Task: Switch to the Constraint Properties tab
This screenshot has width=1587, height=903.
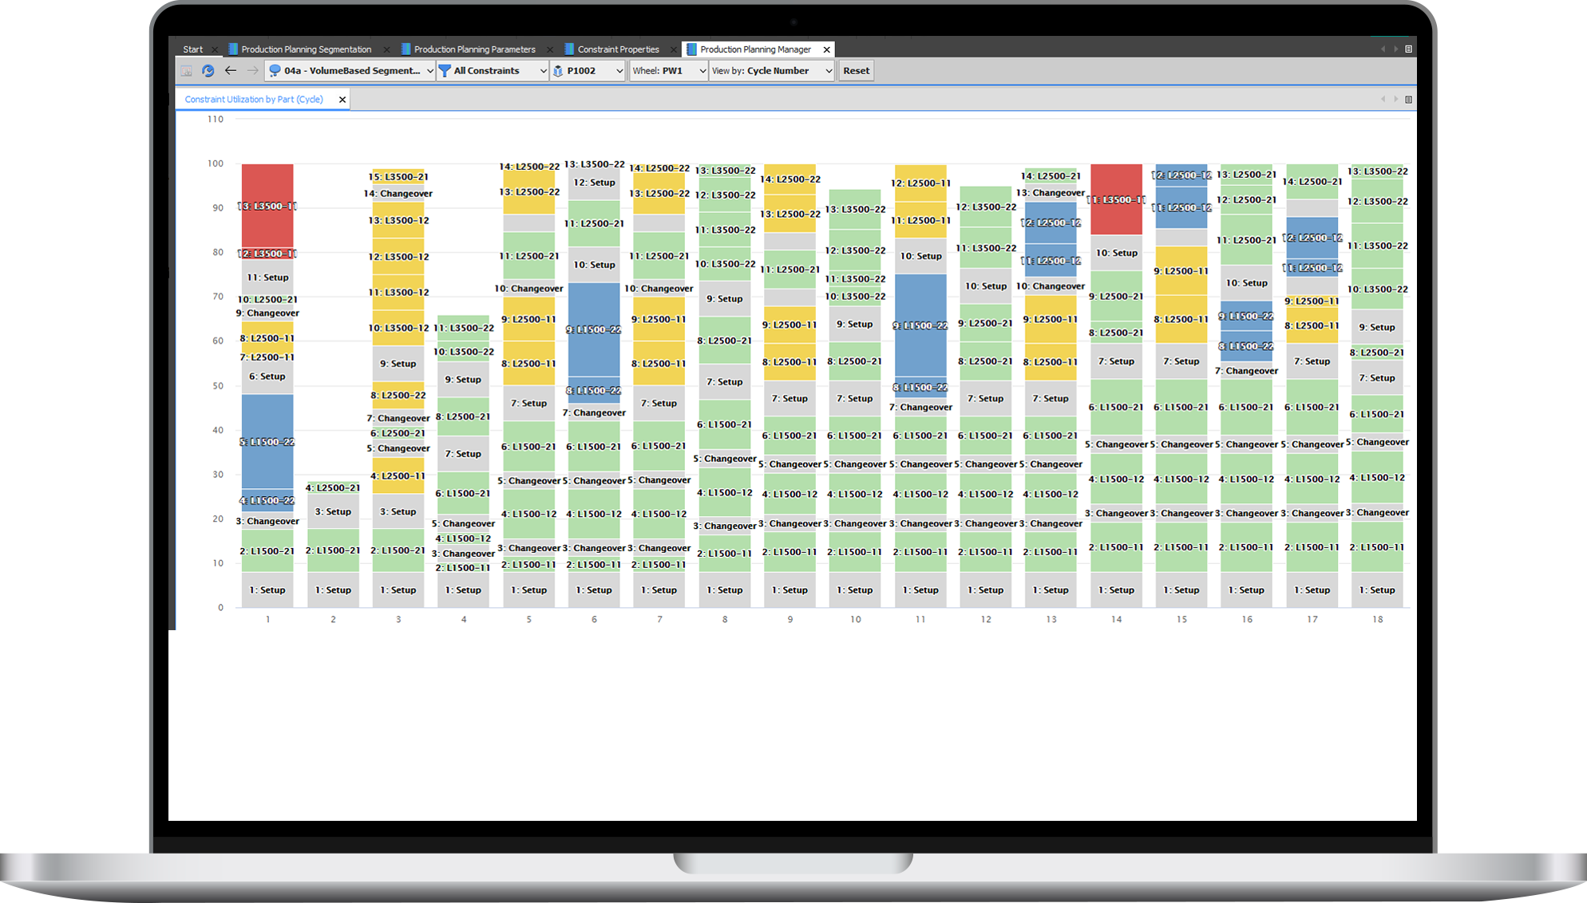Action: 620,49
